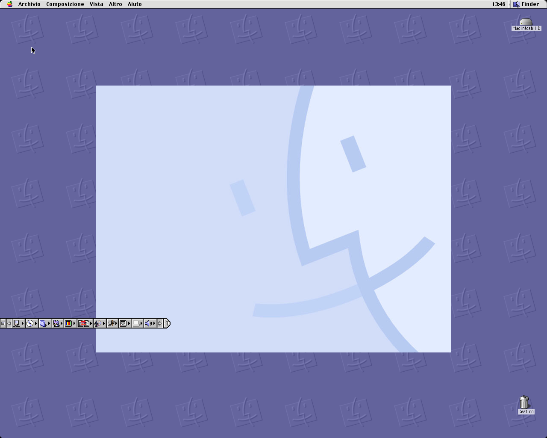
Task: Open the blue folder file sharing module
Action: click(x=45, y=323)
